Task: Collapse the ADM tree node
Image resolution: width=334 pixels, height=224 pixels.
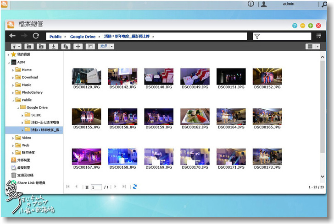Action: pyautogui.click(x=9, y=63)
